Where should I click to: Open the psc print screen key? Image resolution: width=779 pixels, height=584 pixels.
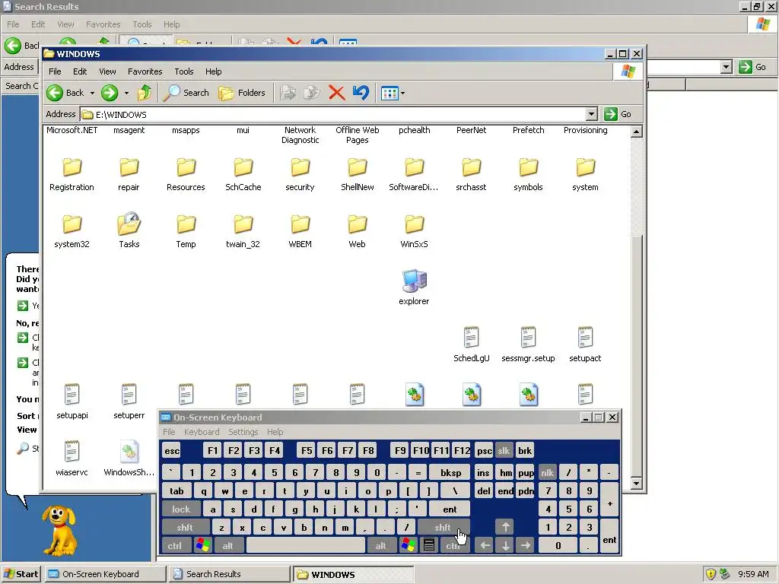(x=484, y=450)
